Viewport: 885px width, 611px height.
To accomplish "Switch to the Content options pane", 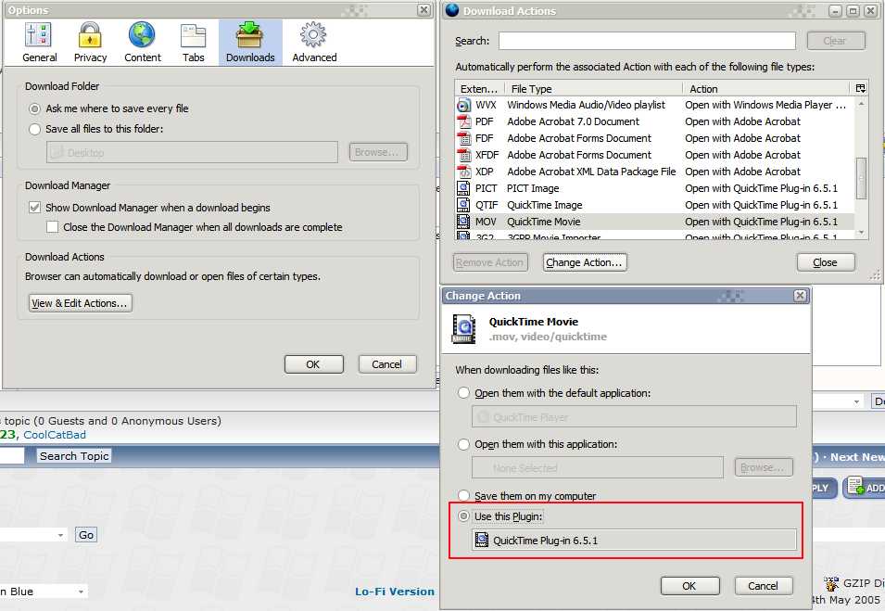I will (x=142, y=43).
